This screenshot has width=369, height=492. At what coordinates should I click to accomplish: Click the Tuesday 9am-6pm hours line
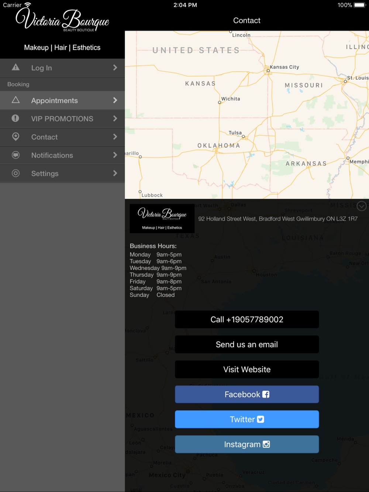[156, 261]
